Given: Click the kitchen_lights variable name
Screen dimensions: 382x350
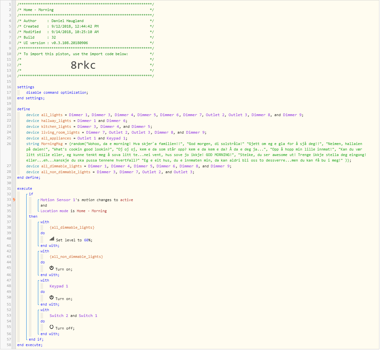Looking at the screenshot, I should pyautogui.click(x=56, y=127).
